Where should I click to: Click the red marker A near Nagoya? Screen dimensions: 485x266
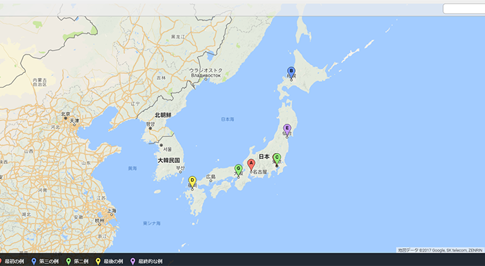(x=251, y=164)
